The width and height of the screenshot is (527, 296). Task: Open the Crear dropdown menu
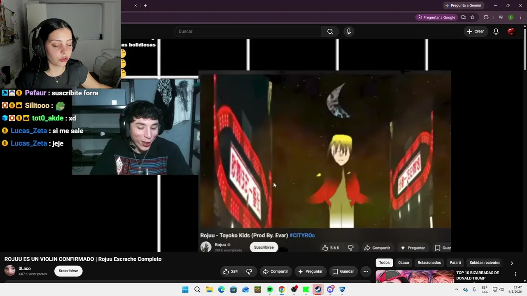coord(476,32)
